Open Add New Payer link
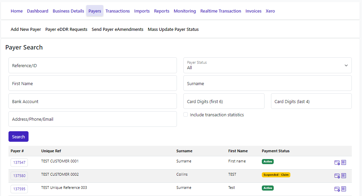 26,29
